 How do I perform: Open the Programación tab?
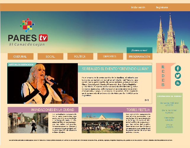coord(139,56)
